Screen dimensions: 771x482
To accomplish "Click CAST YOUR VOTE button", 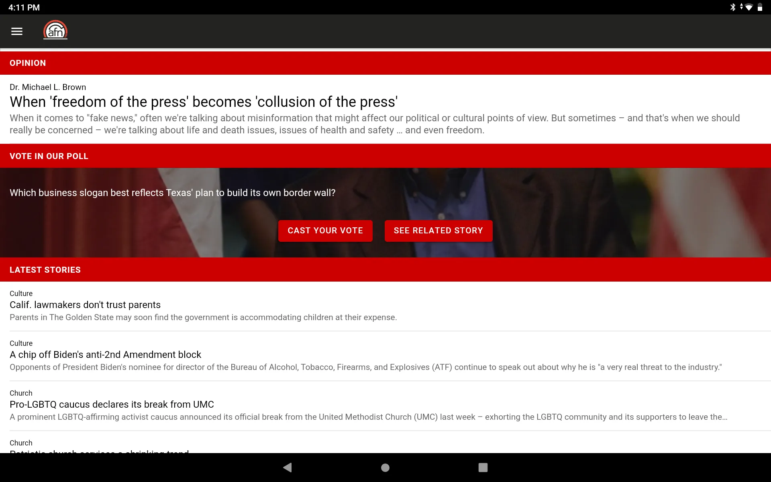I will 325,231.
